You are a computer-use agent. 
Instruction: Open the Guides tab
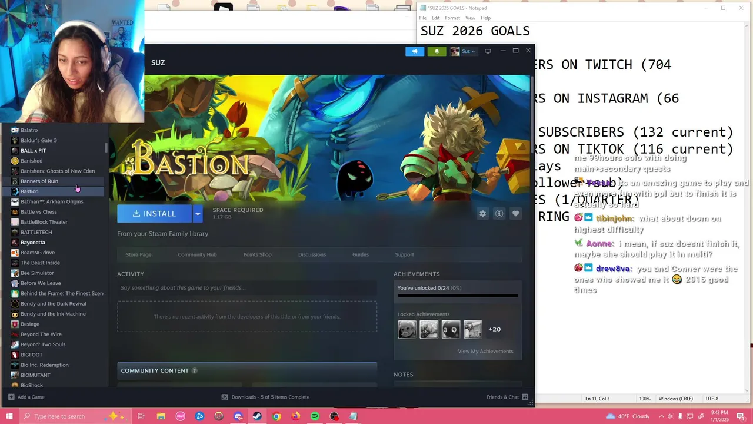coord(361,254)
